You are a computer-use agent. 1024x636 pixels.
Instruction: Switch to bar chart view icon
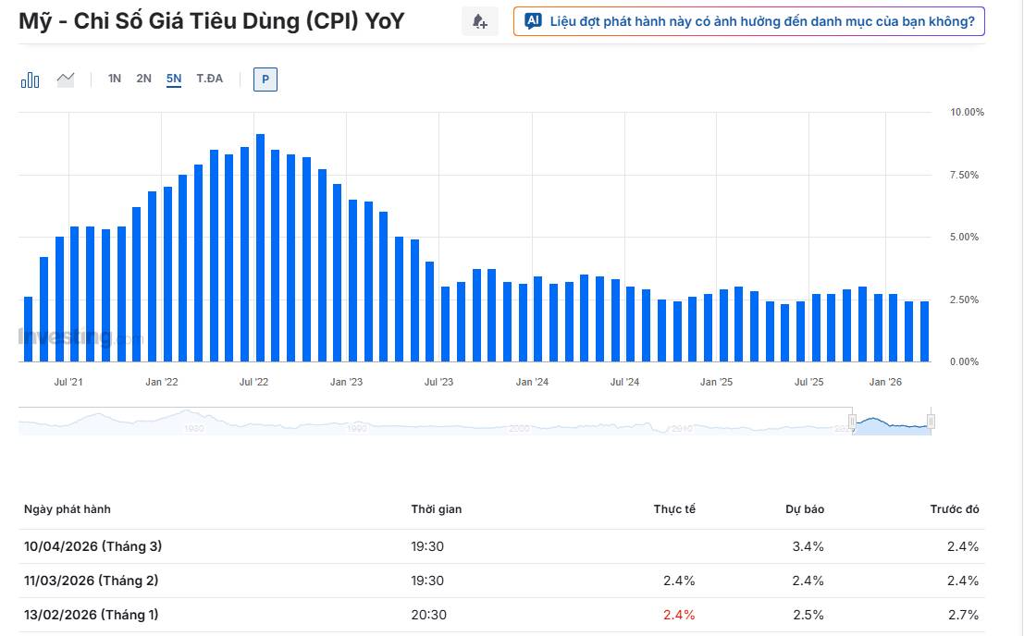click(x=30, y=79)
